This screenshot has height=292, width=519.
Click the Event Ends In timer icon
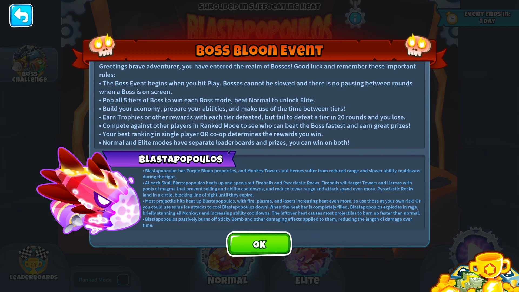coord(452,19)
